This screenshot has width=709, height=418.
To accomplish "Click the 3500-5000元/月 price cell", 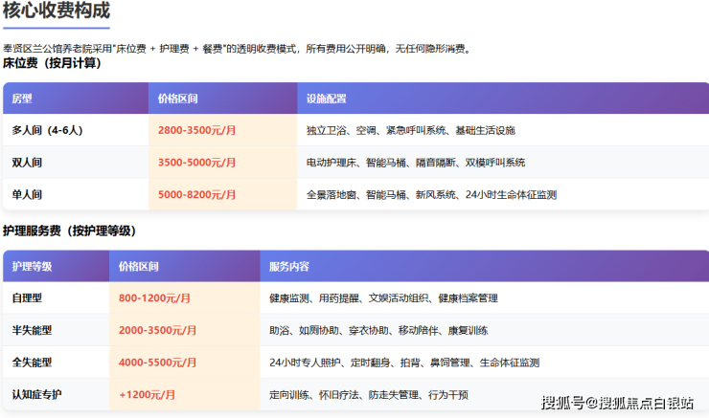I will 196,163.
